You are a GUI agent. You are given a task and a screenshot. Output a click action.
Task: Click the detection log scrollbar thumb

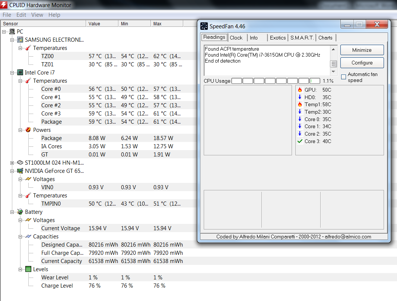(x=333, y=64)
